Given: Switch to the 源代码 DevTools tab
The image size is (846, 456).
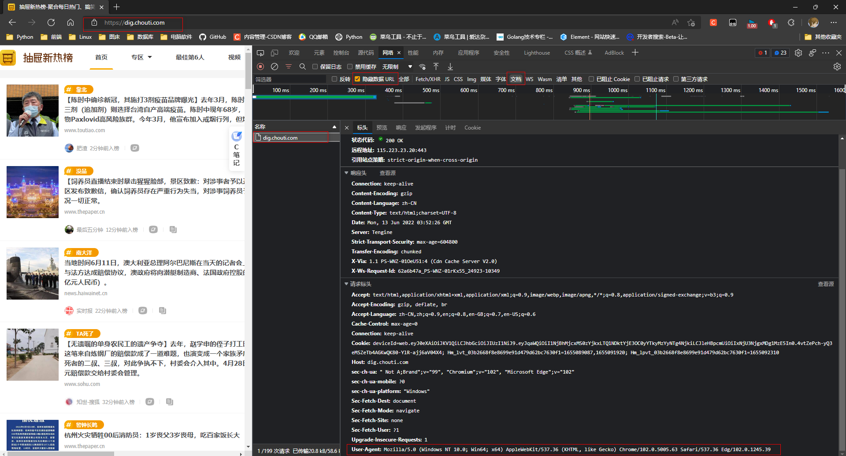Looking at the screenshot, I should (x=366, y=53).
